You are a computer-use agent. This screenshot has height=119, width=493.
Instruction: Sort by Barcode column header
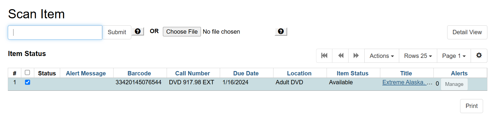click(x=139, y=73)
